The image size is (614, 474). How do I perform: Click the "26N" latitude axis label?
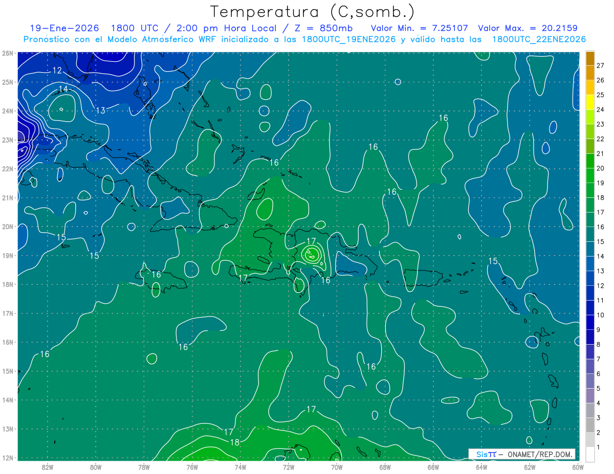(7, 53)
